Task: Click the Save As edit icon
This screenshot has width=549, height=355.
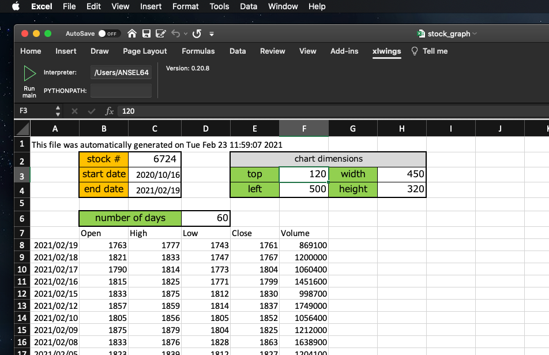Action: [x=161, y=33]
